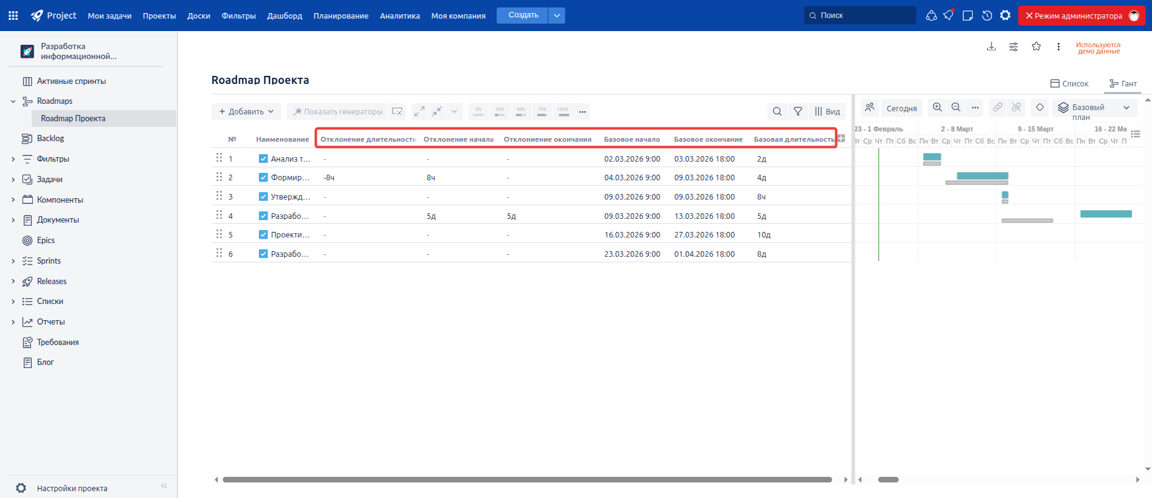The image size is (1152, 498).
Task: Open Аналитика in the top menu
Action: (400, 16)
